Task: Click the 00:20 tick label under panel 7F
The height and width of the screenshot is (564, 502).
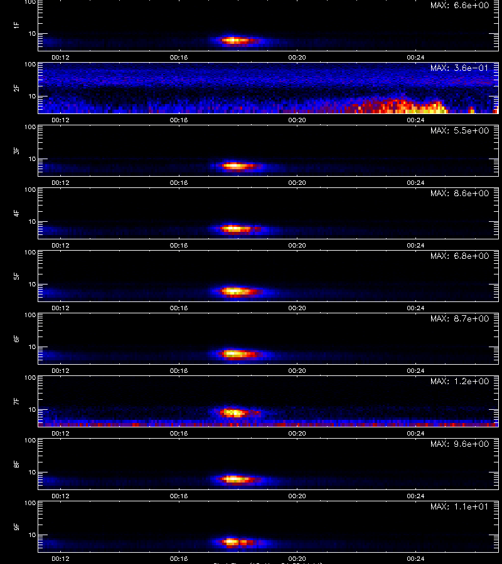Action: tap(297, 434)
